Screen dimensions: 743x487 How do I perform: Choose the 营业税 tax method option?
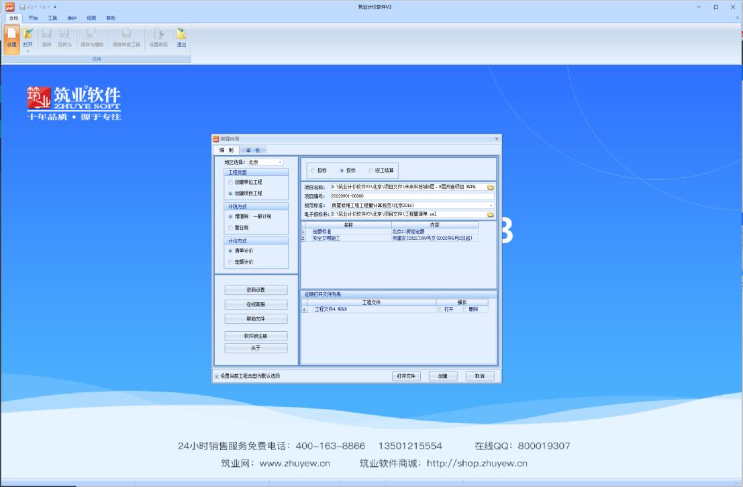232,228
